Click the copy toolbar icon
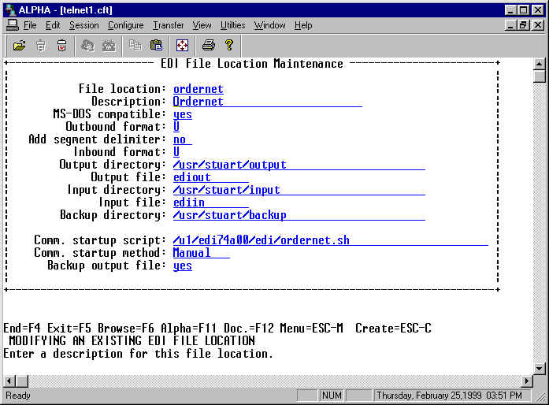The height and width of the screenshot is (405, 549). click(135, 45)
